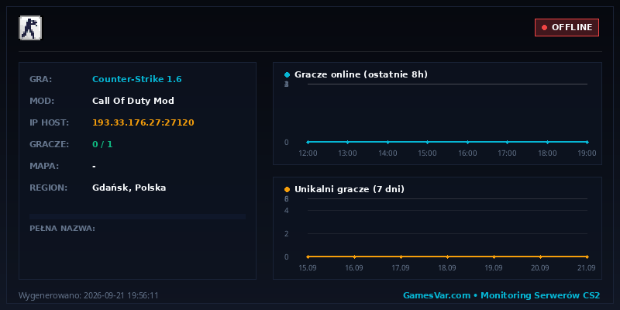
Task: Open the GamesVar.com Monitoring Serwerów CS2 link
Action: pyautogui.click(x=501, y=295)
